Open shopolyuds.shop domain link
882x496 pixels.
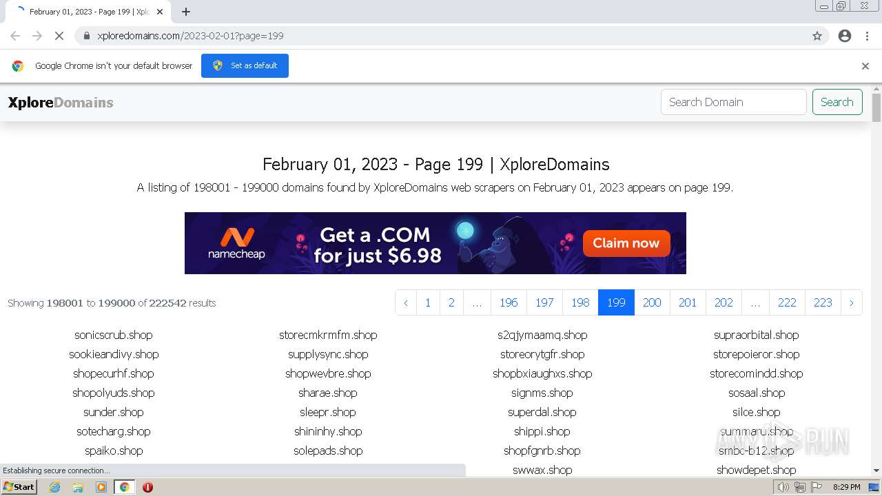pyautogui.click(x=114, y=393)
